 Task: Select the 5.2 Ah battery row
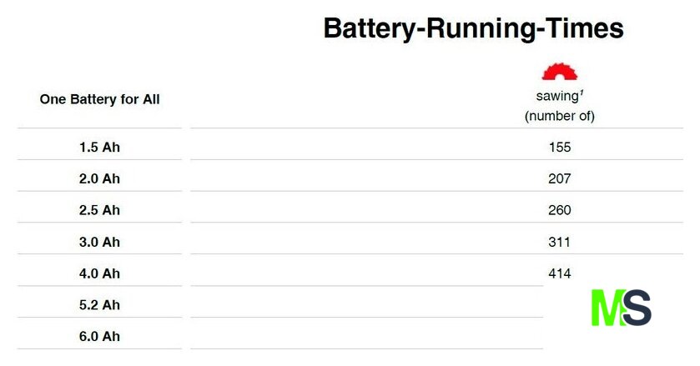pyautogui.click(x=99, y=305)
